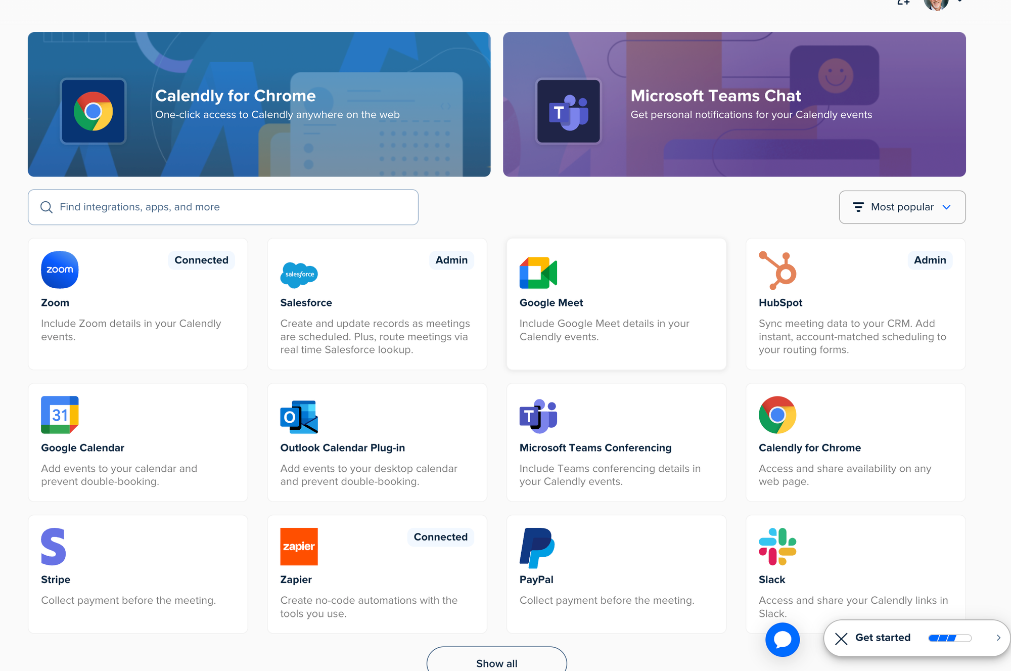1011x671 pixels.
Task: Click the Show all button
Action: [x=496, y=662]
